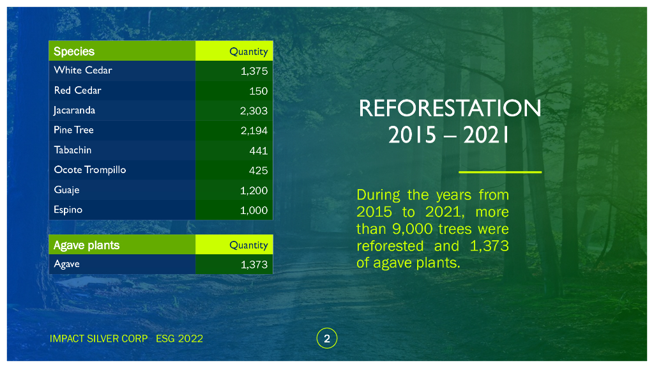Click the ESG 2022 footer label
This screenshot has width=654, height=368.
pyautogui.click(x=179, y=339)
